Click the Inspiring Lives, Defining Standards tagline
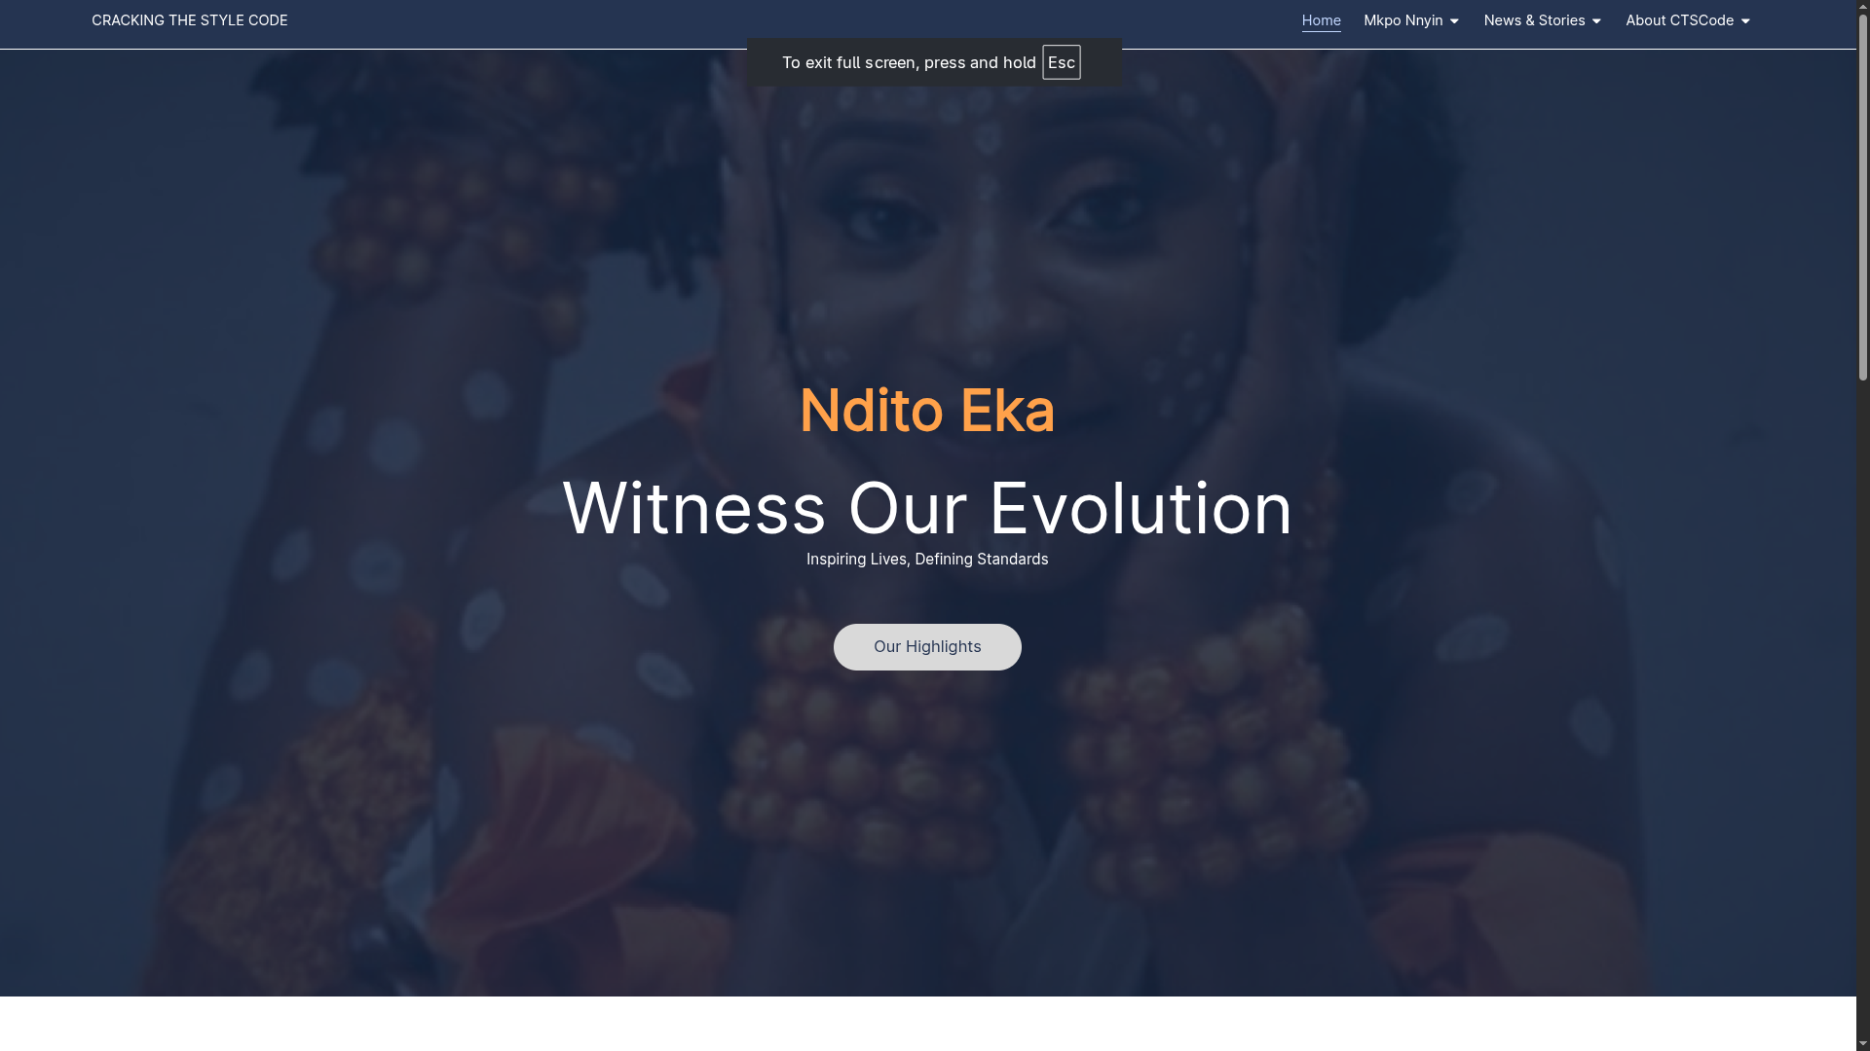 click(927, 560)
